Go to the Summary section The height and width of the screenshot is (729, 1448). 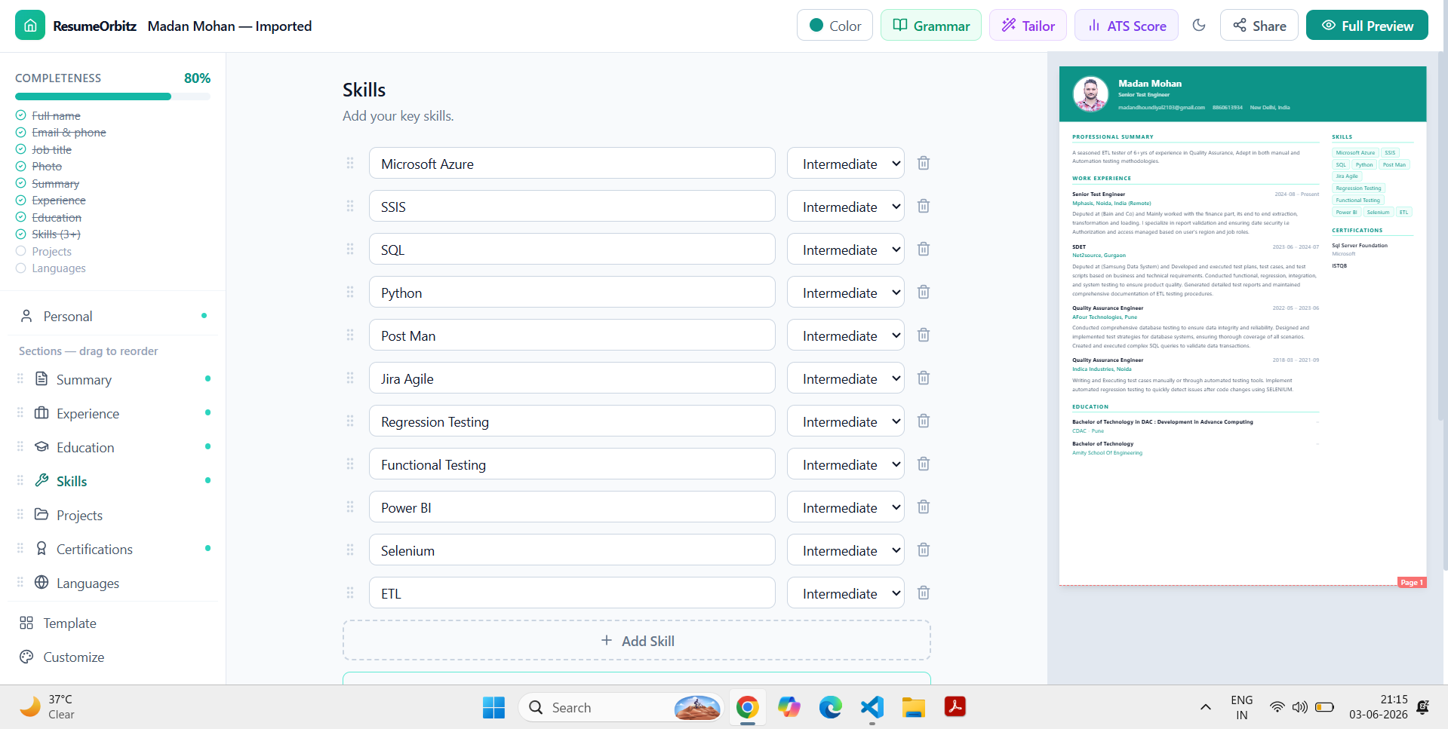112,379
